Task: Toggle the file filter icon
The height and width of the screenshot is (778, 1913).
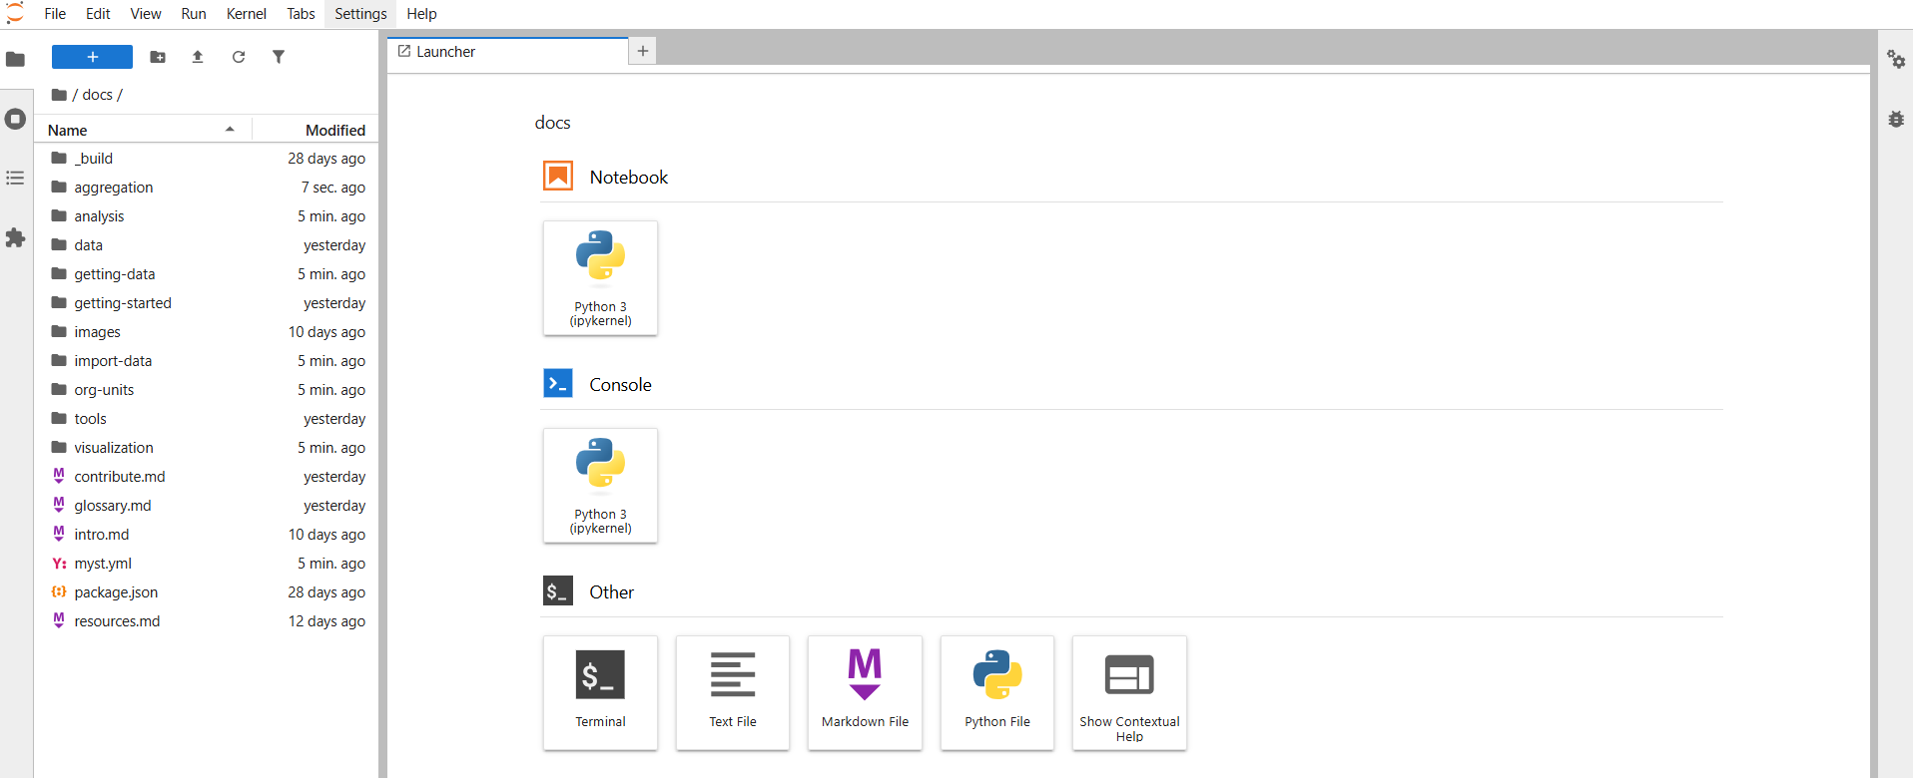Action: tap(279, 57)
